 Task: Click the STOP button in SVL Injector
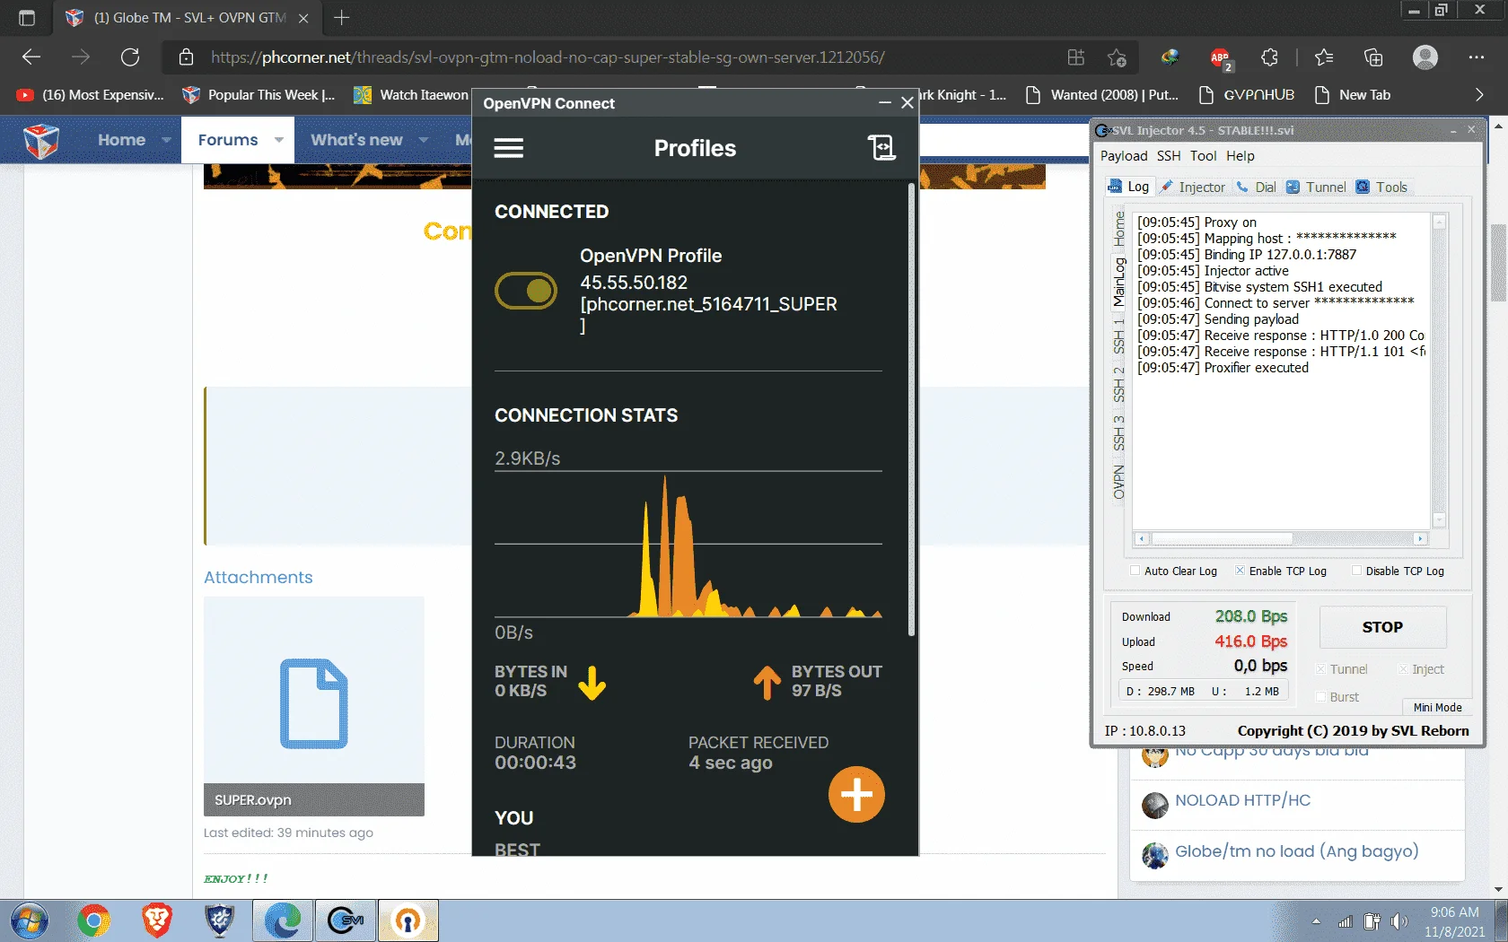click(1382, 627)
